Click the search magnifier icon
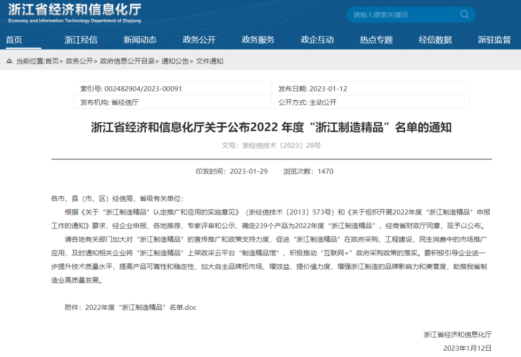This screenshot has height=357, width=521. [465, 14]
